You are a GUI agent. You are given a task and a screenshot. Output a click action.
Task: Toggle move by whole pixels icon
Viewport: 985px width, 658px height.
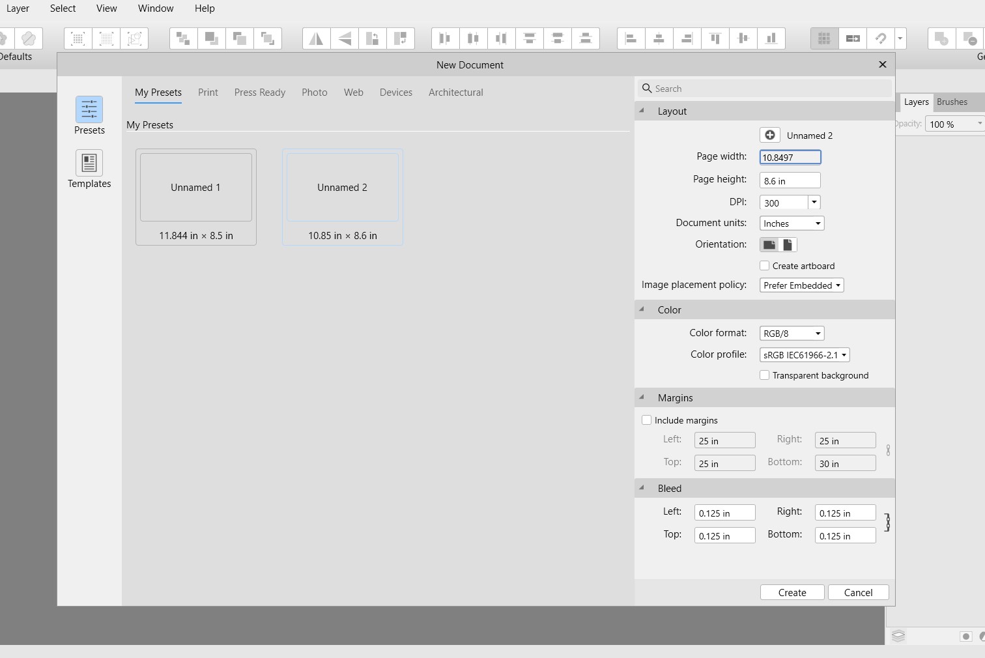[x=853, y=38]
